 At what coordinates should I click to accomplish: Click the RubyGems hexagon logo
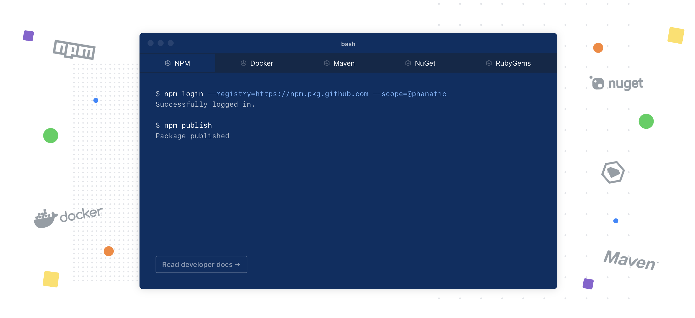click(x=613, y=172)
